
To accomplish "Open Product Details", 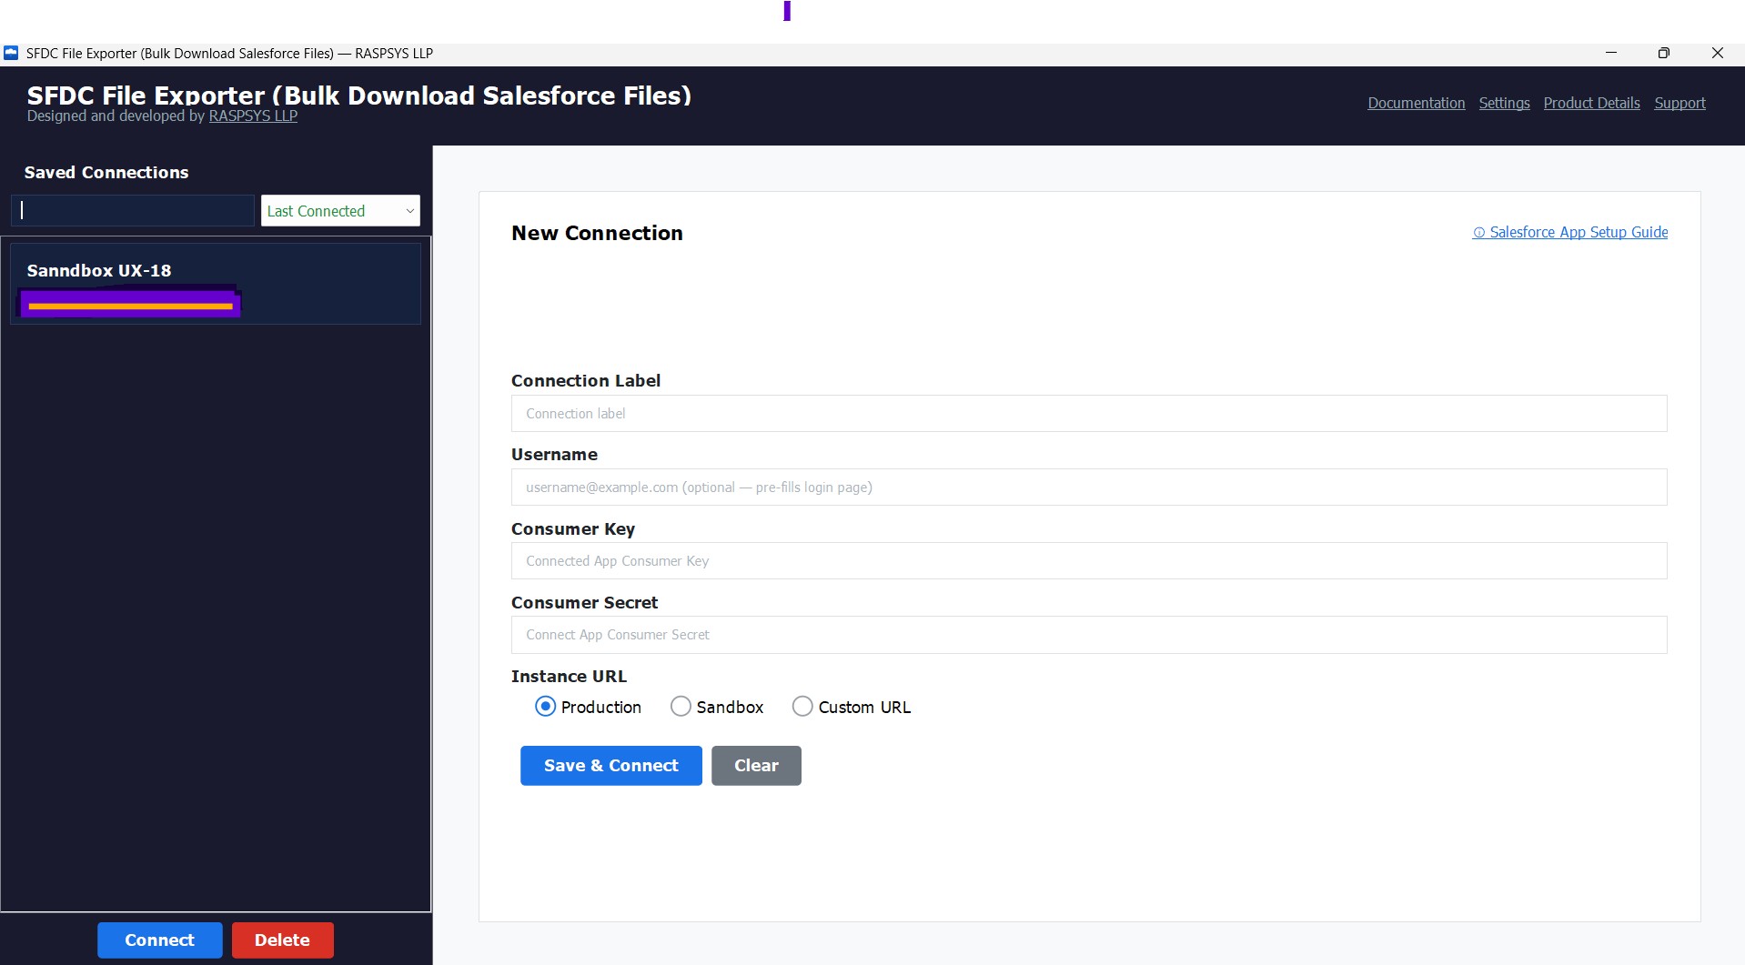I will (x=1590, y=103).
